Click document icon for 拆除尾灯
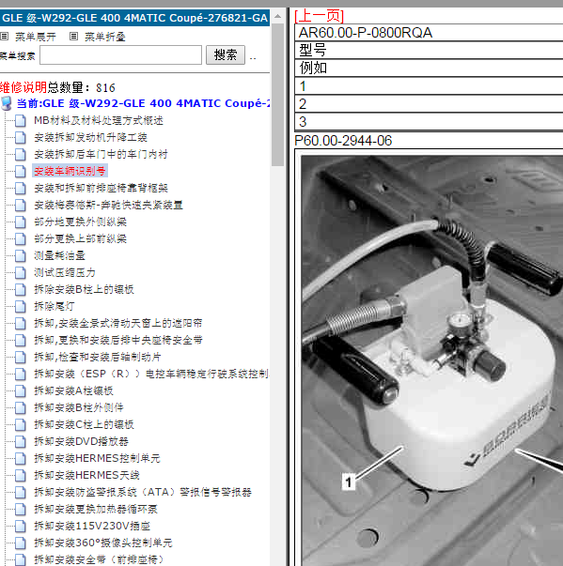563x566 pixels. (21, 306)
